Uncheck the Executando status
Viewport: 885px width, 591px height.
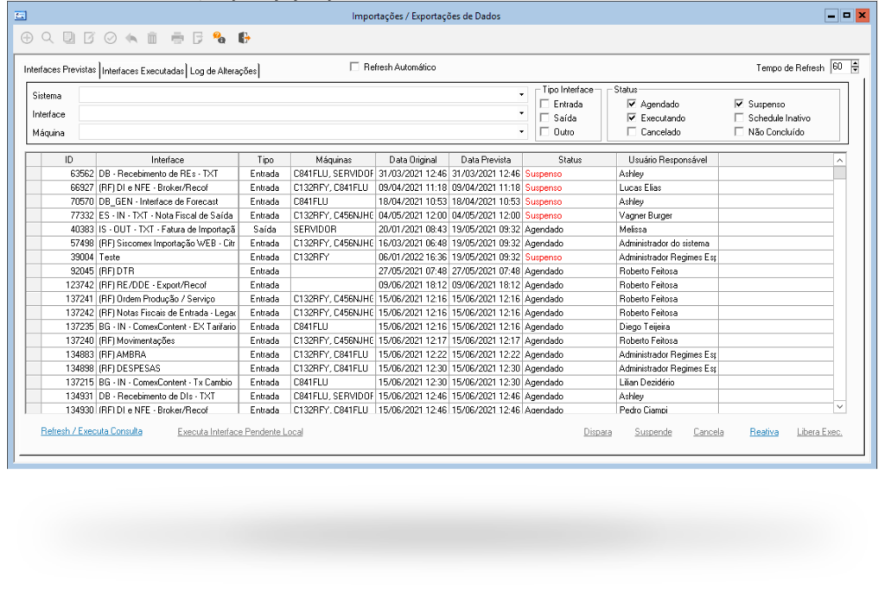point(632,118)
